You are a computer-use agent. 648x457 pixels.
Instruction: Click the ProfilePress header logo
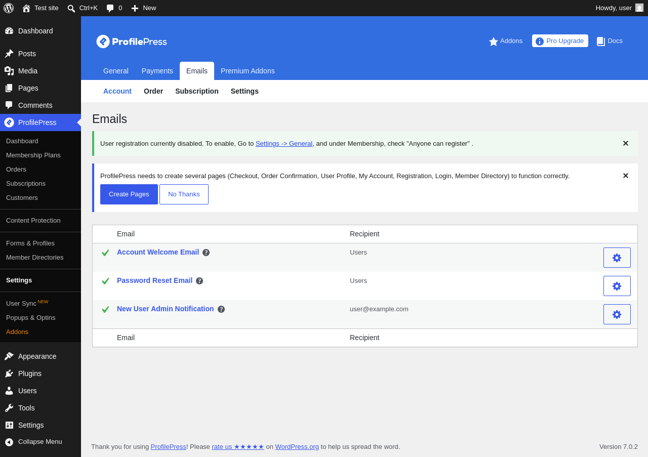coord(132,41)
